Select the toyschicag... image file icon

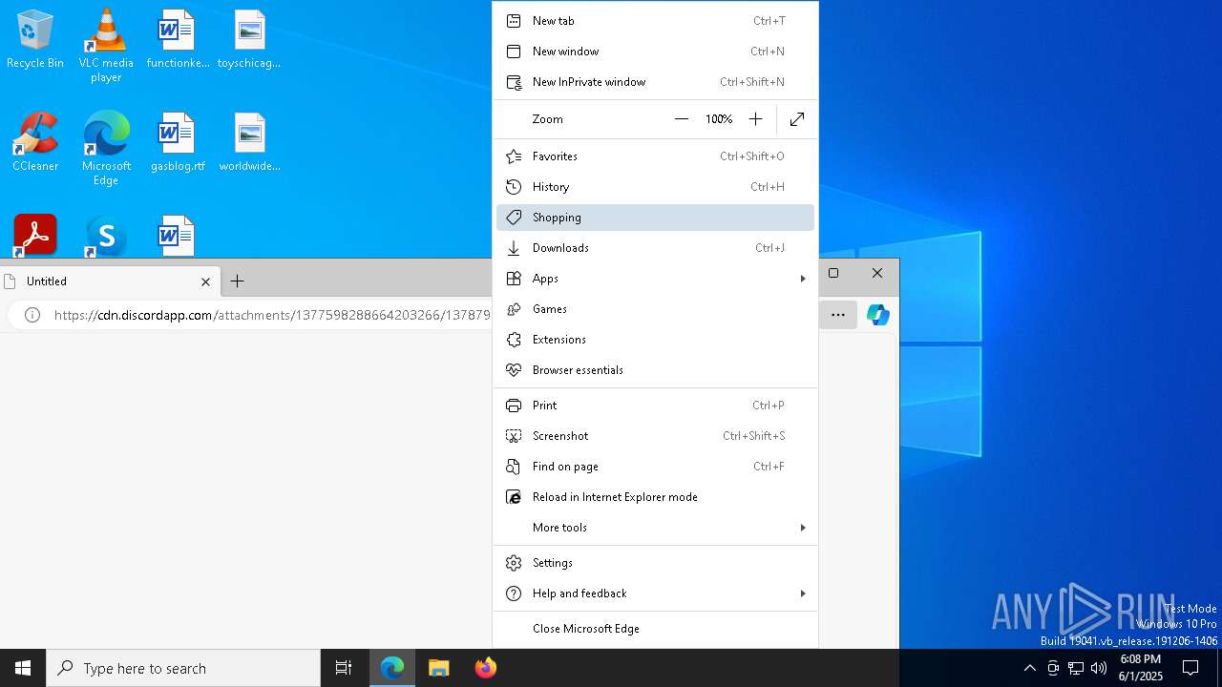249,40
